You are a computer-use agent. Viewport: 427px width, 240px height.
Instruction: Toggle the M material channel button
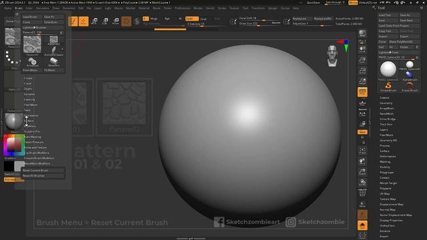pyautogui.click(x=179, y=19)
